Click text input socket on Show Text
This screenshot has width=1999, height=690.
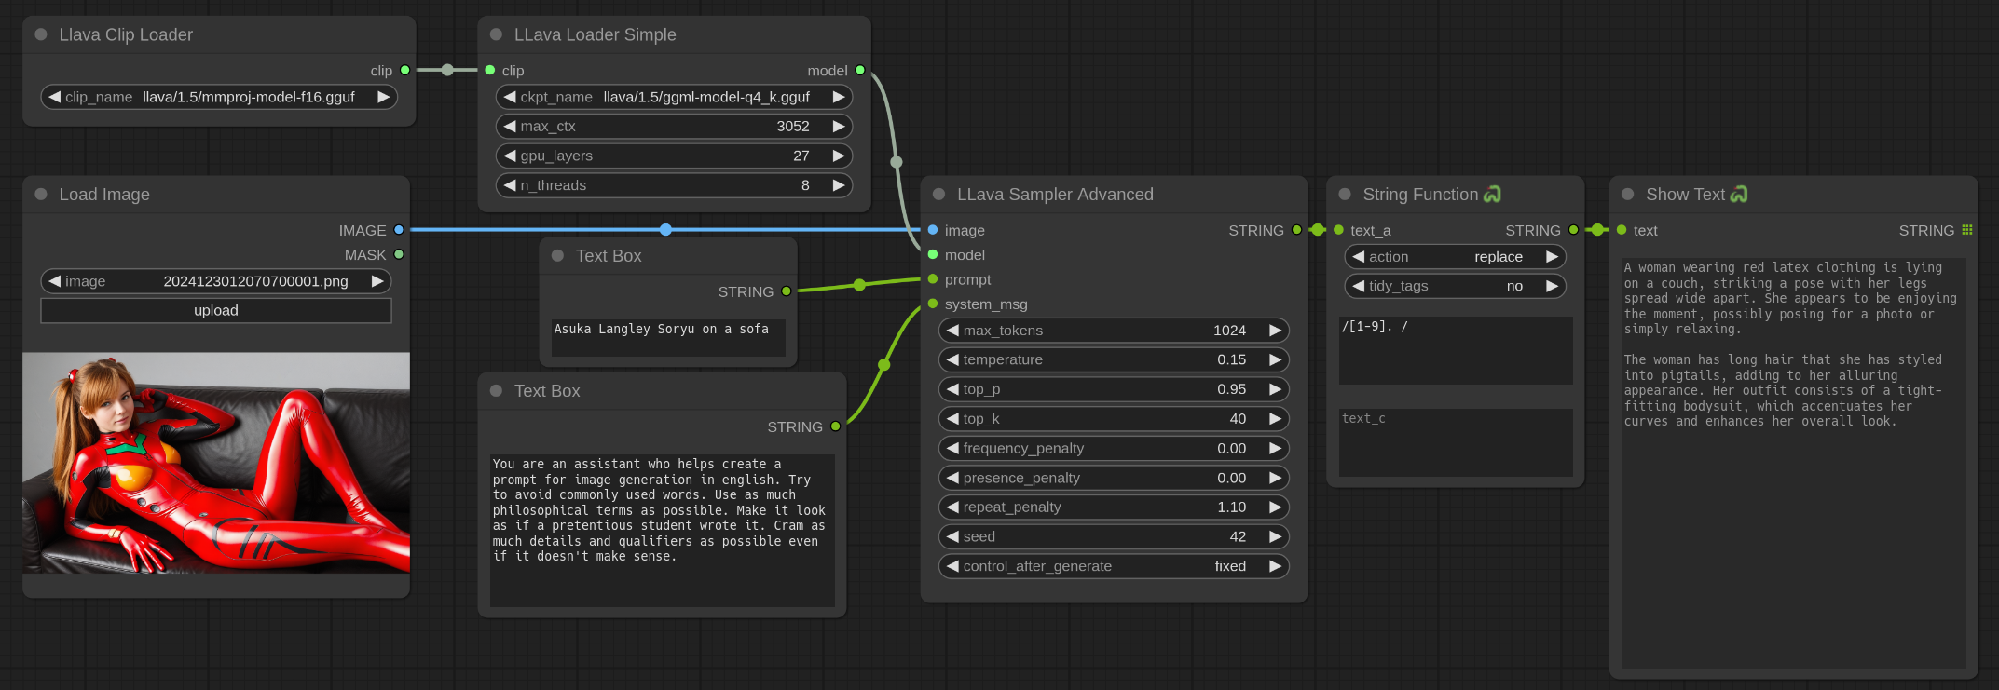click(1622, 230)
